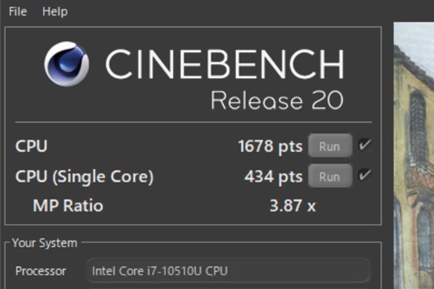Select the 1678 pts CPU score
This screenshot has width=434, height=289.
pyautogui.click(x=270, y=147)
